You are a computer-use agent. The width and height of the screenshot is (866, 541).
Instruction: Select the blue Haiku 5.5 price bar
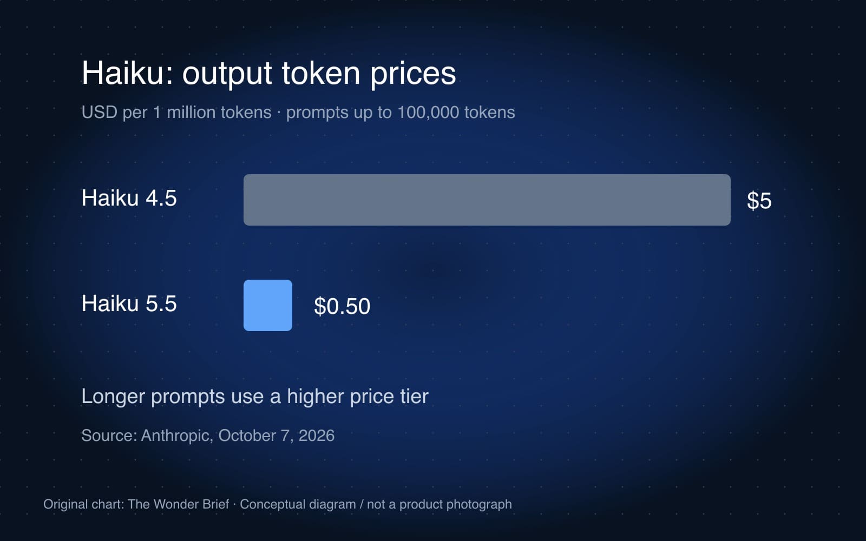point(268,305)
